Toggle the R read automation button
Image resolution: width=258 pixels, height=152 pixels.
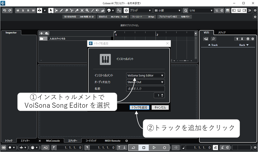(28, 11)
